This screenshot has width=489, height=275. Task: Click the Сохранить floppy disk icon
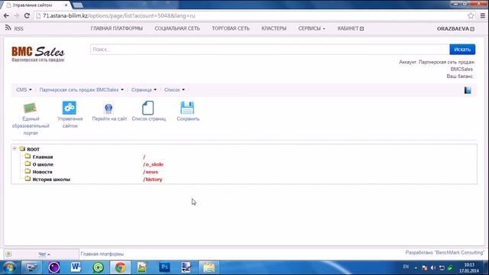pos(187,108)
